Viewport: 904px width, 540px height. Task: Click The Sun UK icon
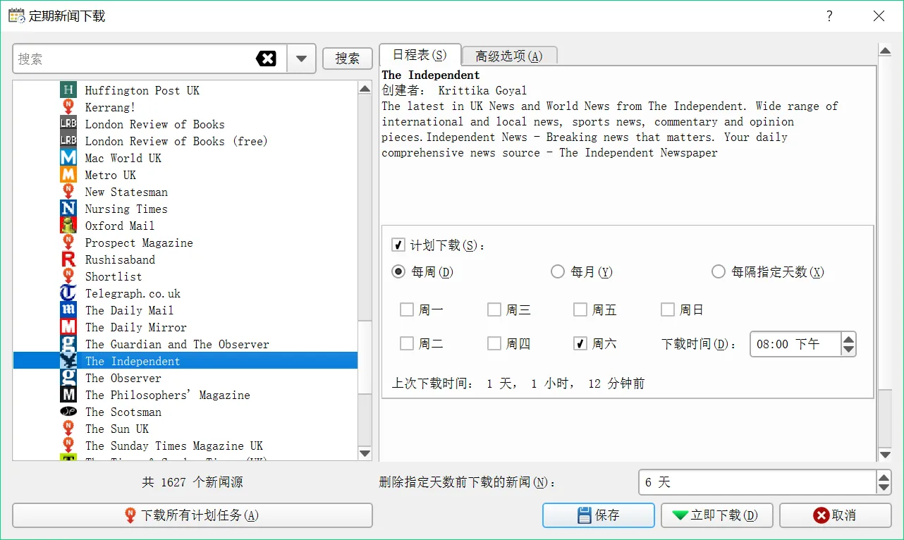click(68, 429)
